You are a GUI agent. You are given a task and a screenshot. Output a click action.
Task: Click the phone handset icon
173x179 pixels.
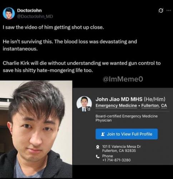(98, 156)
